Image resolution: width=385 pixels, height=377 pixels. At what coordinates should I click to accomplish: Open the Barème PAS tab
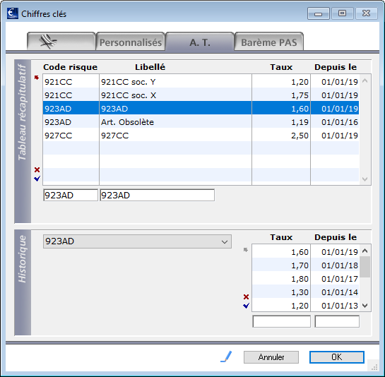(x=269, y=42)
